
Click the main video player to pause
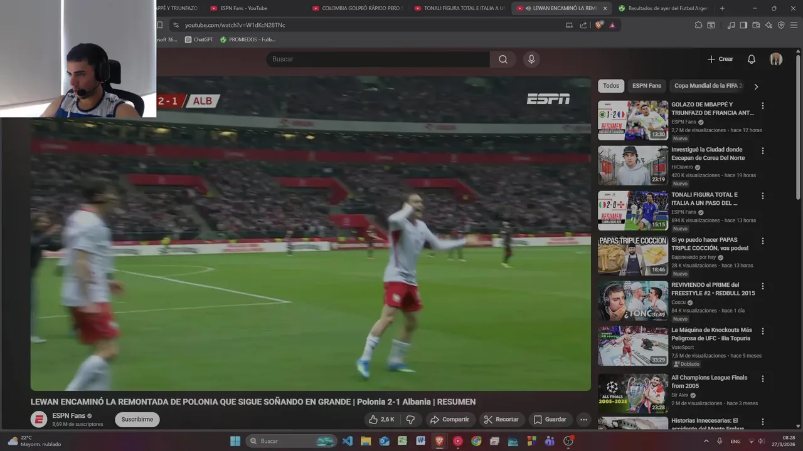tap(311, 233)
